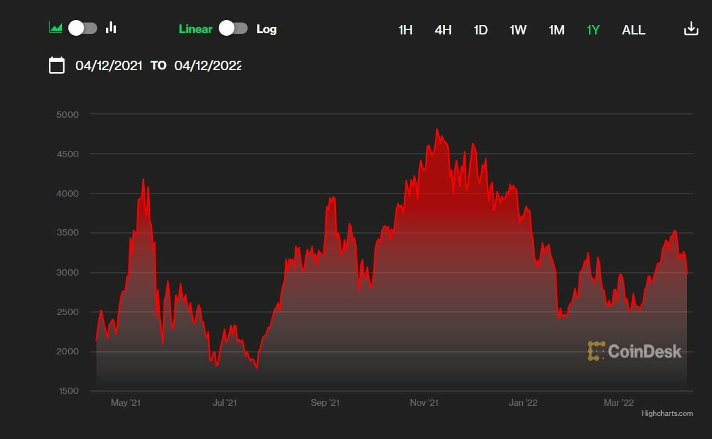Choose the Linear scale label
Image resolution: width=712 pixels, height=439 pixels.
click(x=196, y=29)
